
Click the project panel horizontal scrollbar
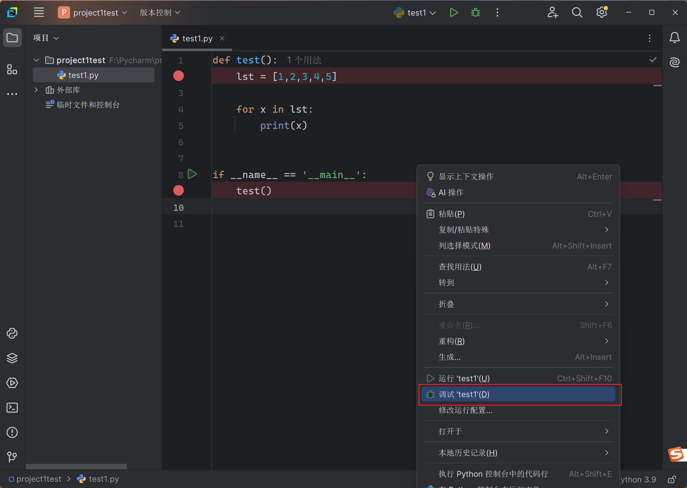coord(76,467)
